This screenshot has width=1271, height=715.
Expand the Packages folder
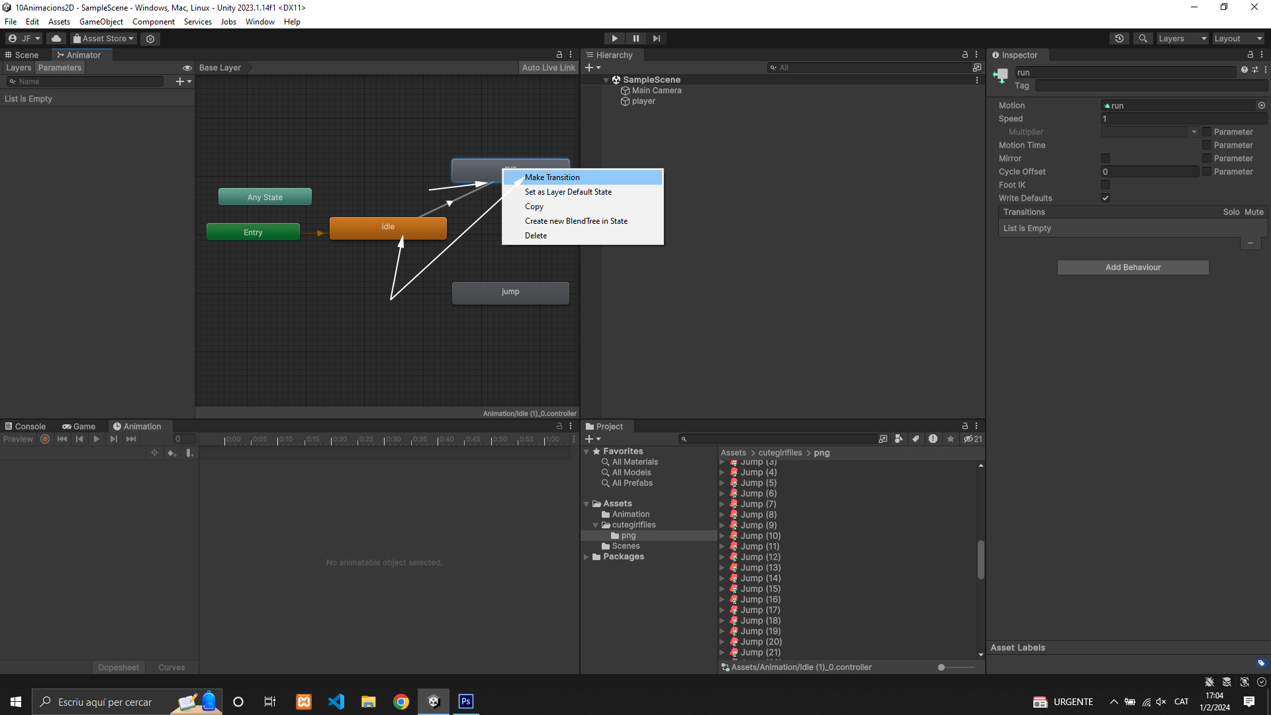coord(587,557)
